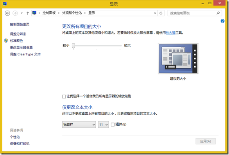Click the Forward navigation arrow
This screenshot has height=155, width=229.
[x=15, y=13]
